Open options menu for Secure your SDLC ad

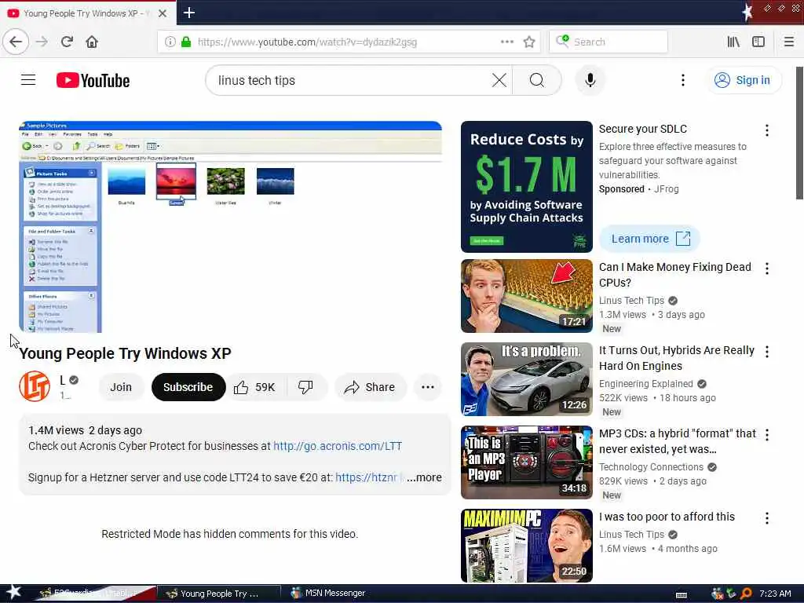(x=766, y=130)
